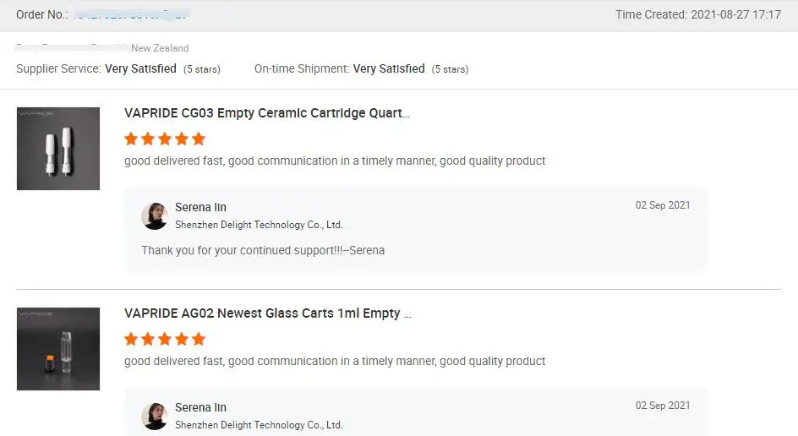Click Serena lin's avatar in first reply

coord(155,216)
